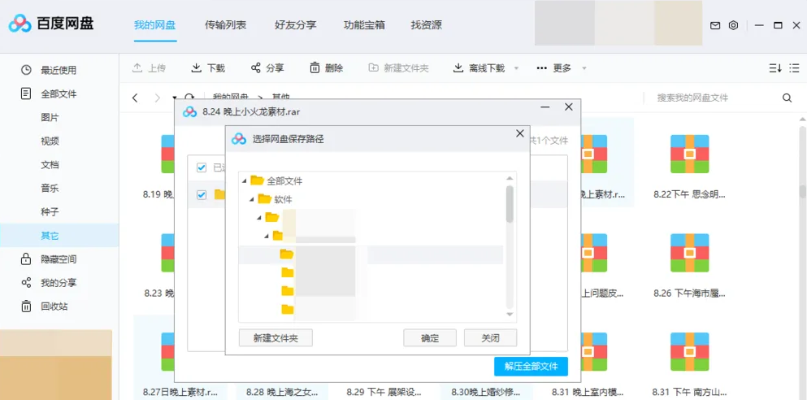
Task: Click file name 8.29 下午 展架设...
Action: [383, 393]
